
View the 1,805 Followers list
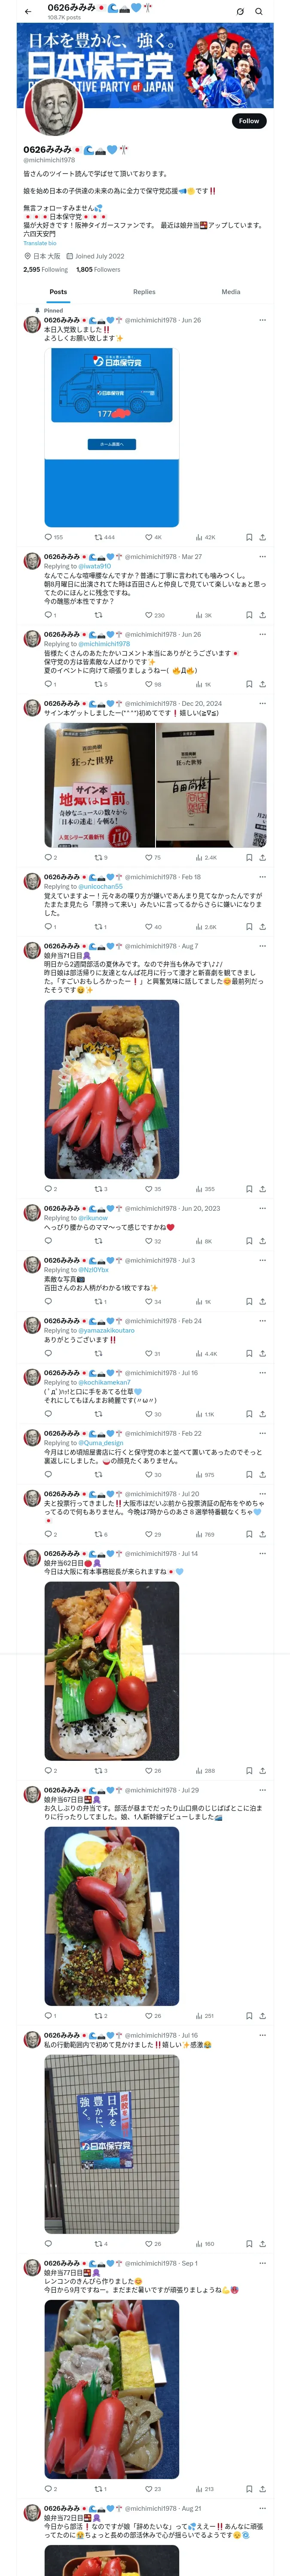(98, 269)
